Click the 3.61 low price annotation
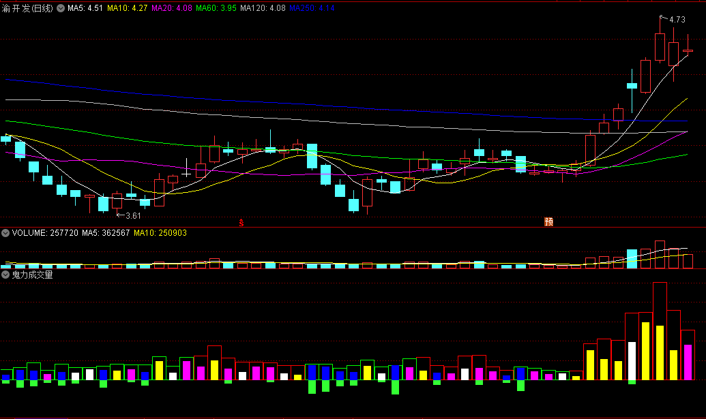This screenshot has height=419, width=706. [133, 216]
